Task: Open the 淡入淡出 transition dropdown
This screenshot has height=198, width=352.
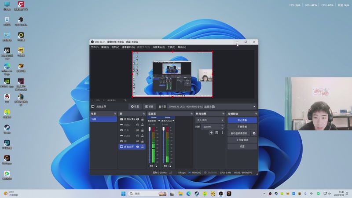Action: (x=210, y=120)
